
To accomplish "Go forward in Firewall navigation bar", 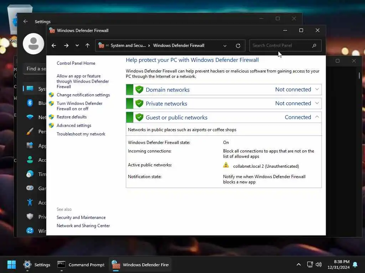I will [x=66, y=45].
